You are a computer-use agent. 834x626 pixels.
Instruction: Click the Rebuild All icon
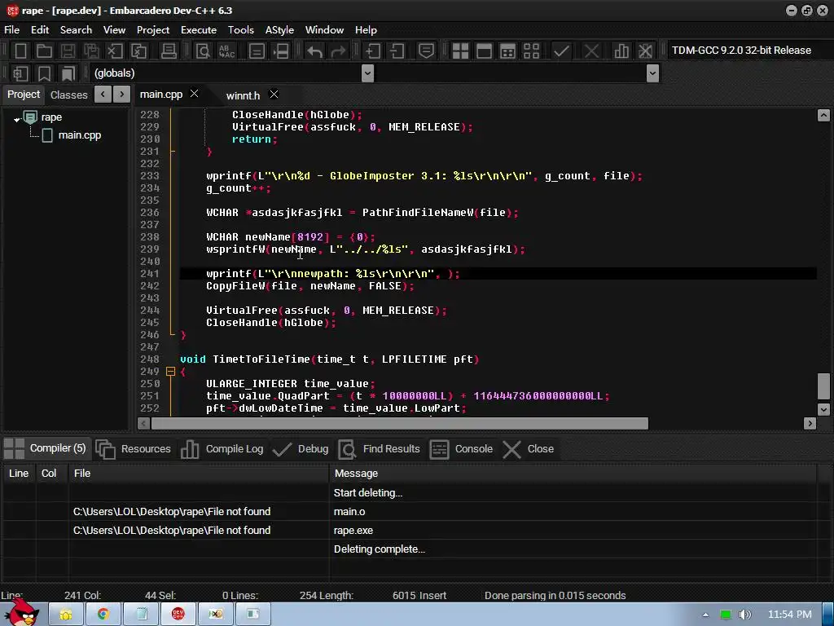tap(531, 51)
